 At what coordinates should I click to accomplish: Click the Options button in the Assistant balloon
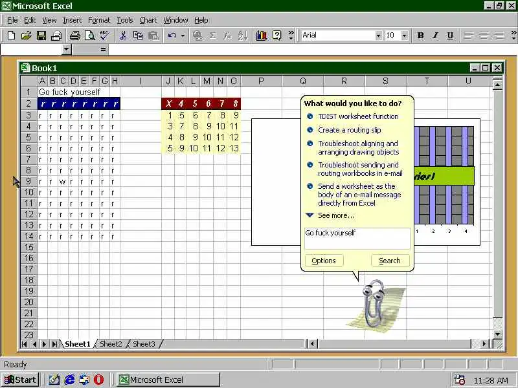point(324,261)
